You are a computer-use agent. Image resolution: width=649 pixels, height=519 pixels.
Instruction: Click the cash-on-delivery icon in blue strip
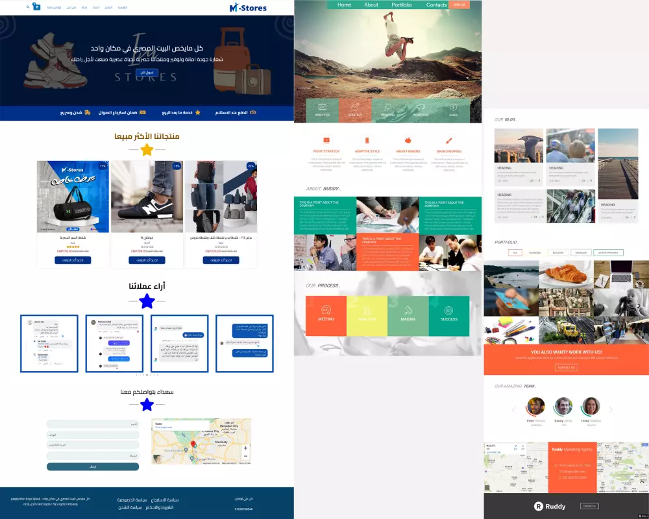pos(253,112)
